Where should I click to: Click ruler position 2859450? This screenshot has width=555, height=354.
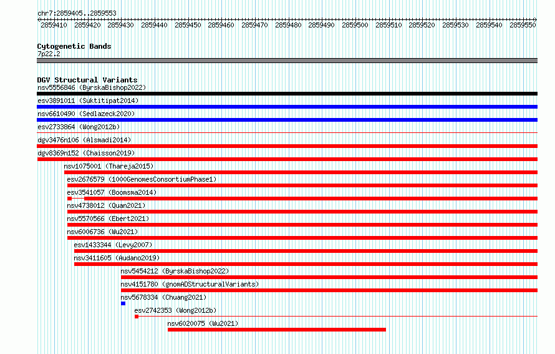coord(188,25)
